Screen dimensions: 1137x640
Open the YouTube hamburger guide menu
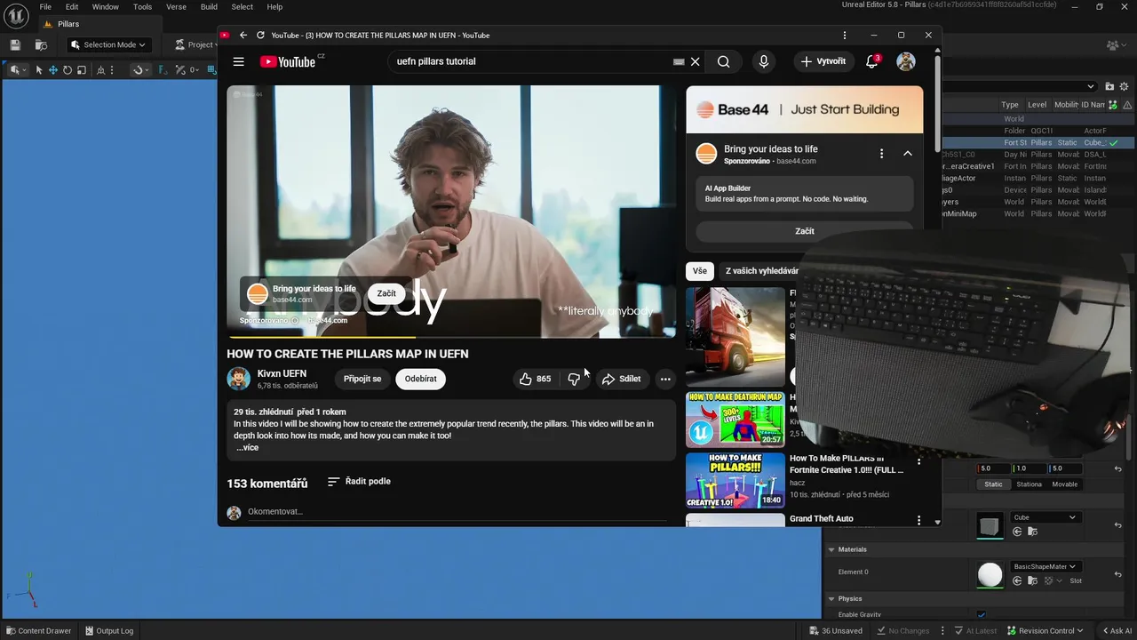pos(238,61)
